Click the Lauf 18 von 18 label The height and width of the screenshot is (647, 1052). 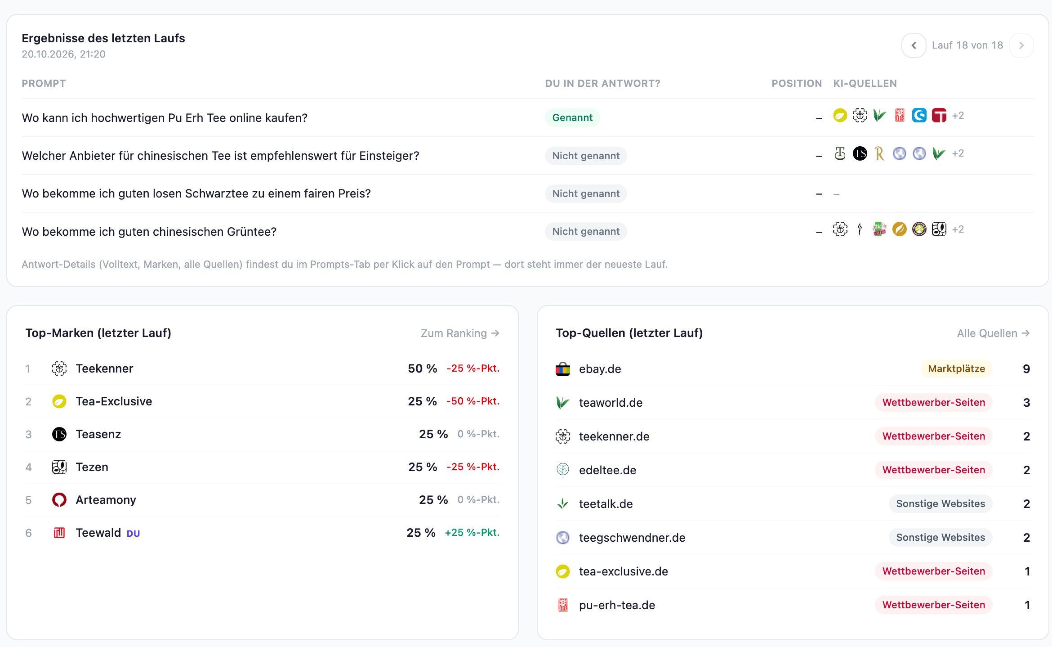[x=967, y=45]
